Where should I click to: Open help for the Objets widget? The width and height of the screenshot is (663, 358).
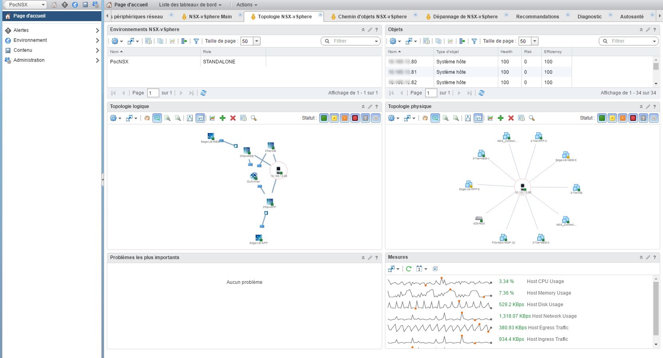[x=655, y=30]
